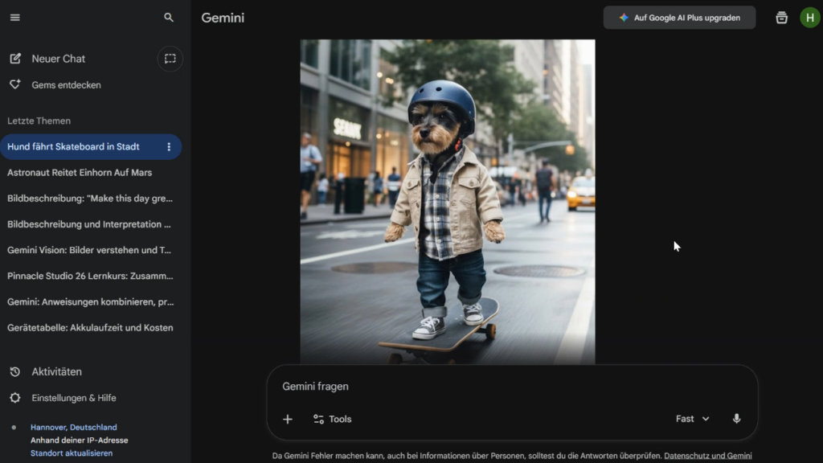Select the Gemini Vision chat entry

pos(89,250)
